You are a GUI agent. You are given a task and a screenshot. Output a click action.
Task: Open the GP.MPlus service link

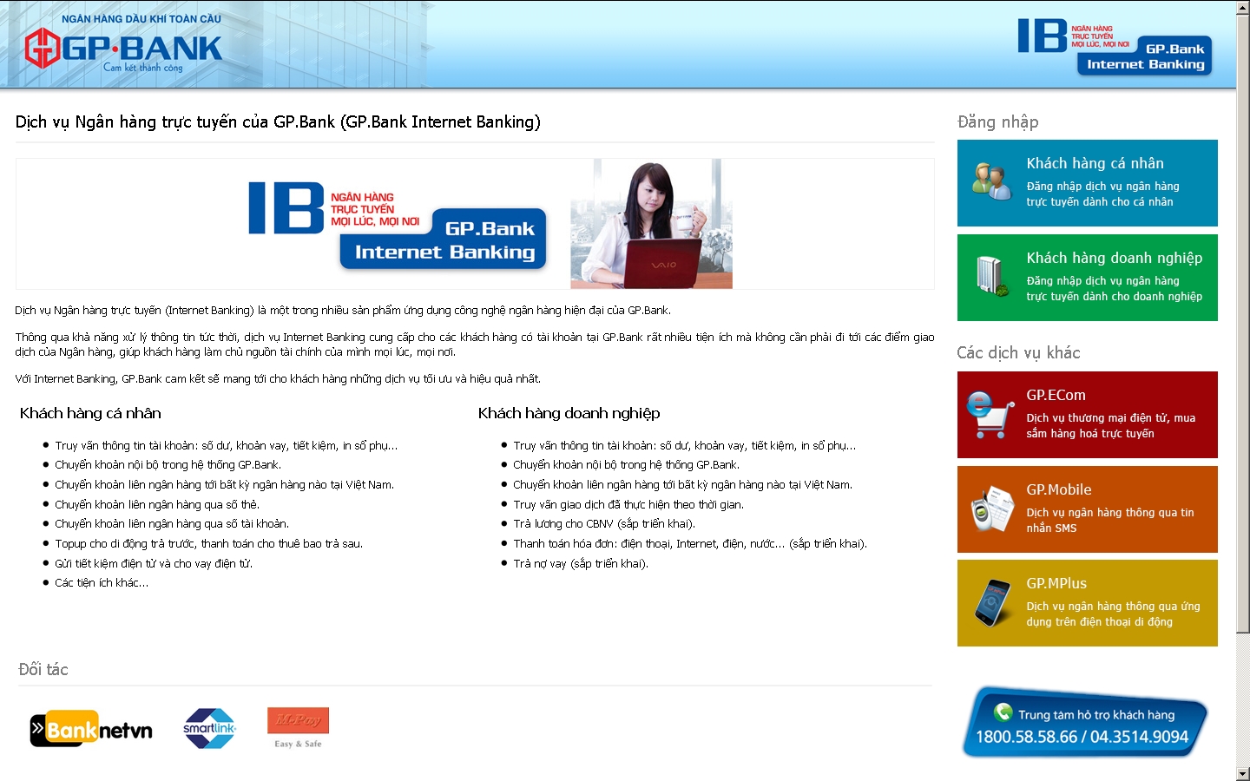[1087, 603]
